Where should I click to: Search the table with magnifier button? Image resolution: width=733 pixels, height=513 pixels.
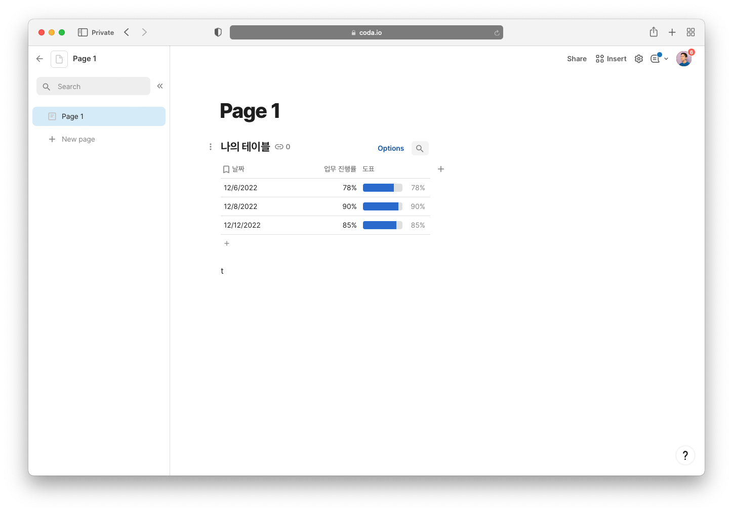click(420, 148)
